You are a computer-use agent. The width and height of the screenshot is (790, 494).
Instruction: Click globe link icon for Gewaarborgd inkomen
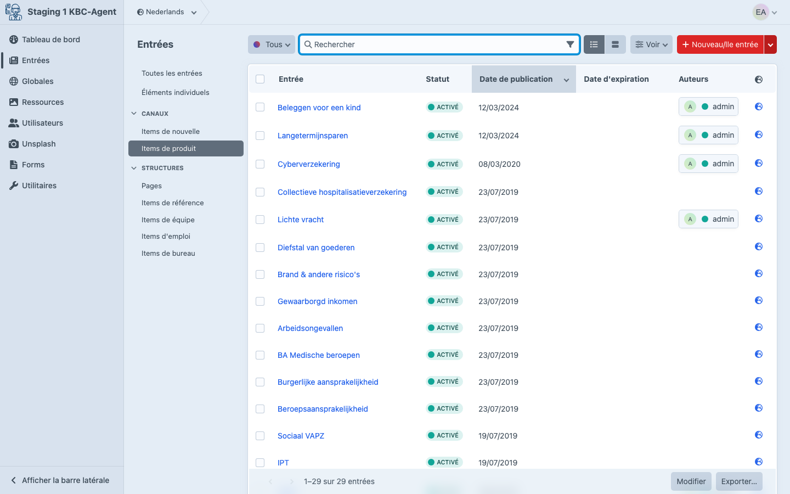point(759,300)
